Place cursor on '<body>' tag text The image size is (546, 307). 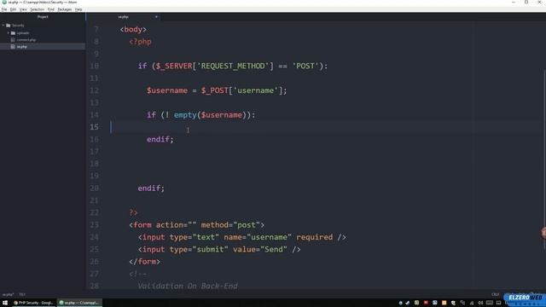click(x=133, y=29)
